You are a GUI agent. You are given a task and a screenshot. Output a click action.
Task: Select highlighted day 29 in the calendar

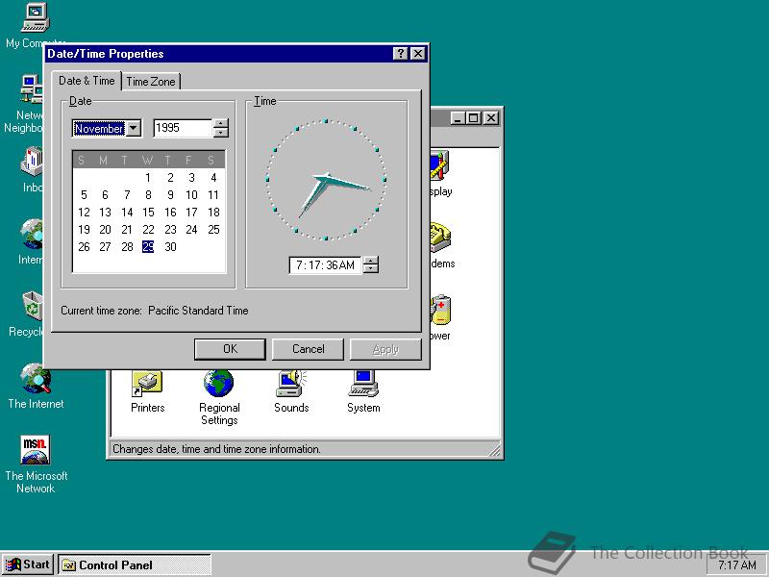point(148,246)
